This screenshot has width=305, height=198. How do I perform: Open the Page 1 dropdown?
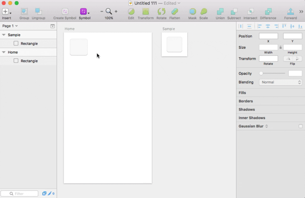tap(10, 26)
